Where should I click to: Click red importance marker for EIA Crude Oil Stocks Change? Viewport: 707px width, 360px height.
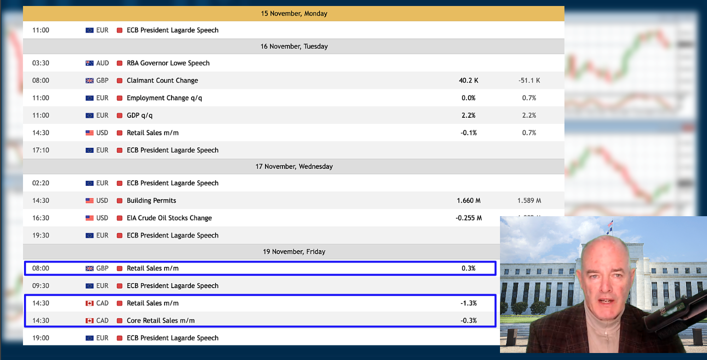click(x=119, y=218)
